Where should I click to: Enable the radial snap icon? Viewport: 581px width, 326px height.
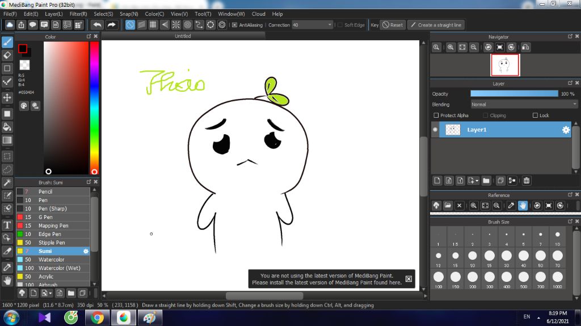click(x=176, y=25)
